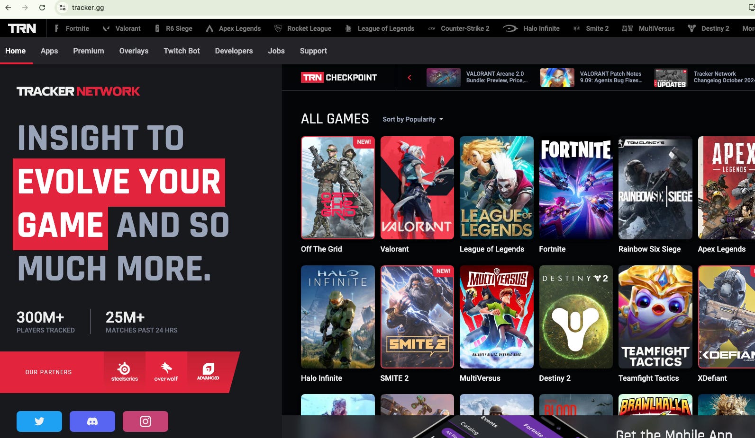The height and width of the screenshot is (438, 755).
Task: Click the SteelSeries partner logo
Action: (125, 372)
